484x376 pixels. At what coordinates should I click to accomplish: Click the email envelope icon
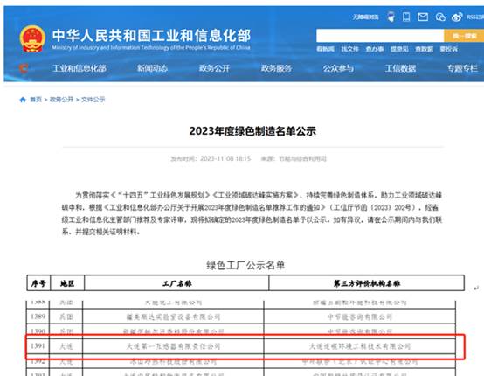point(423,17)
